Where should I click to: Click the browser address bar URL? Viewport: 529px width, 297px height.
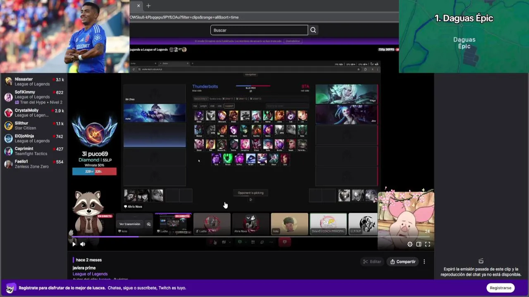pyautogui.click(x=184, y=17)
